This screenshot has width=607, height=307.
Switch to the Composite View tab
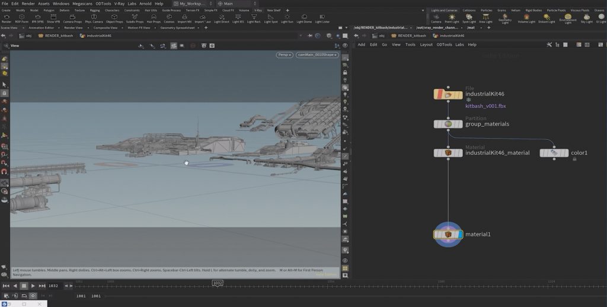point(106,28)
